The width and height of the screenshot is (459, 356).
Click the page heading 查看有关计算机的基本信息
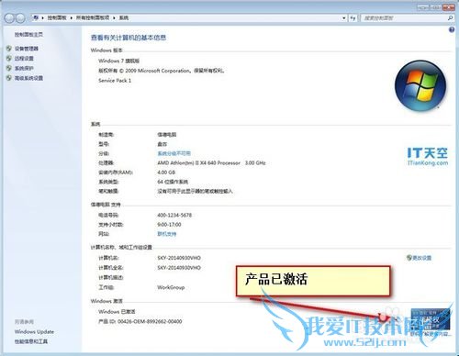coord(129,38)
